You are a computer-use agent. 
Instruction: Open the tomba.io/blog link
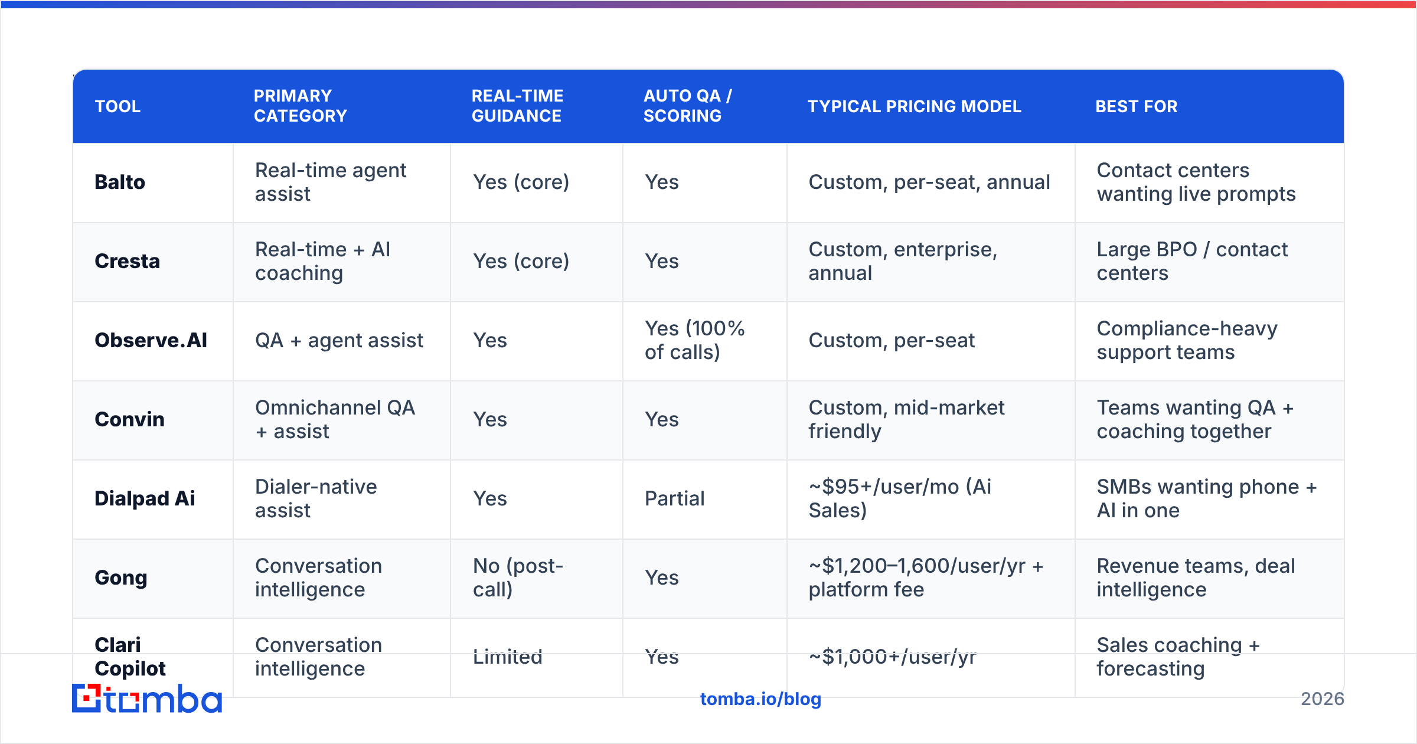[x=760, y=699]
